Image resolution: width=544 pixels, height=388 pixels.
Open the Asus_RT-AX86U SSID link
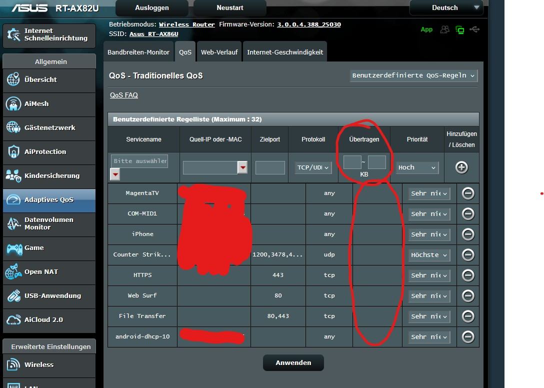153,34
